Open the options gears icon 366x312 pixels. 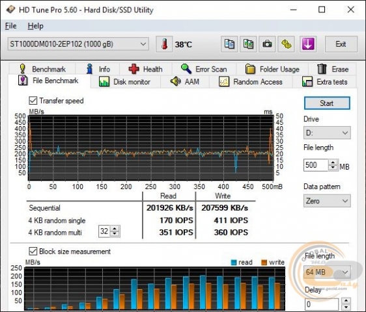[286, 44]
